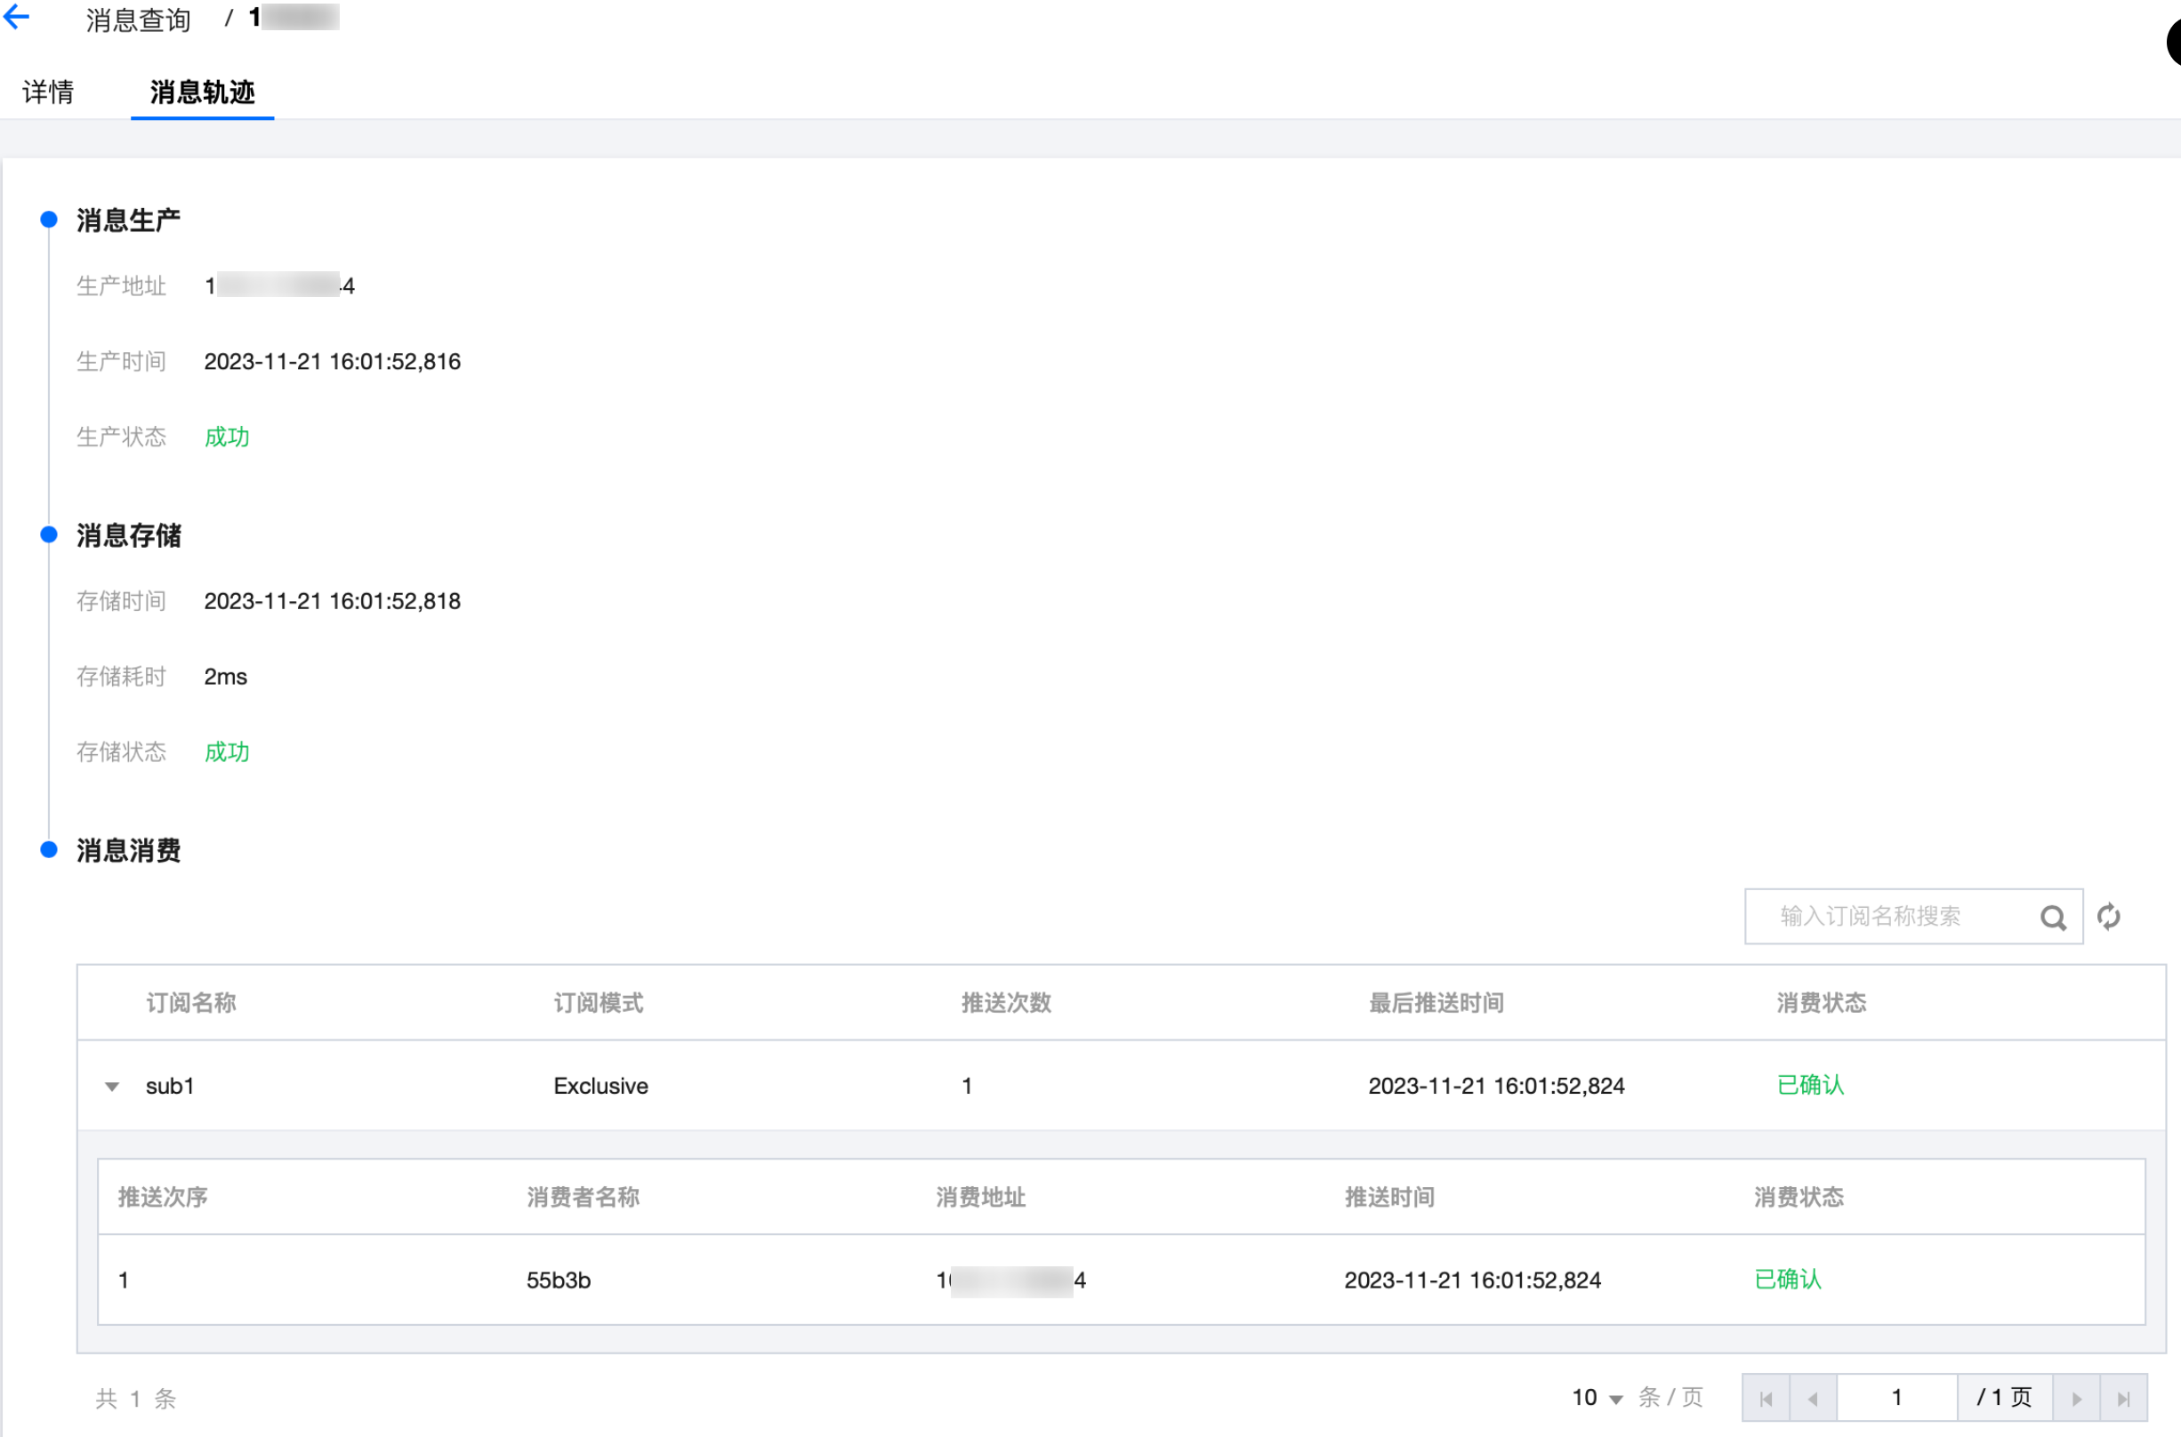Go to the next page
2181x1437 pixels.
2077,1399
